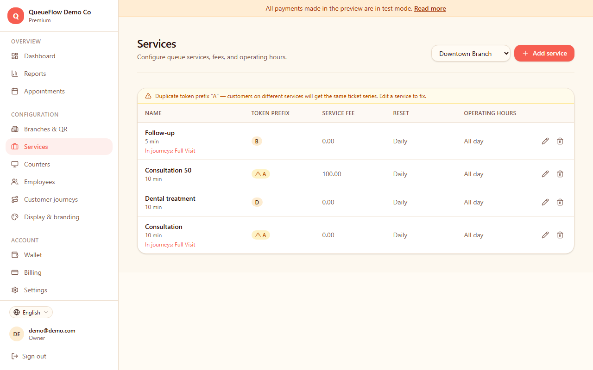Screen dimensions: 593x370
Task: Edit the 0.00 fee Consultation pencil icon
Action: click(545, 235)
